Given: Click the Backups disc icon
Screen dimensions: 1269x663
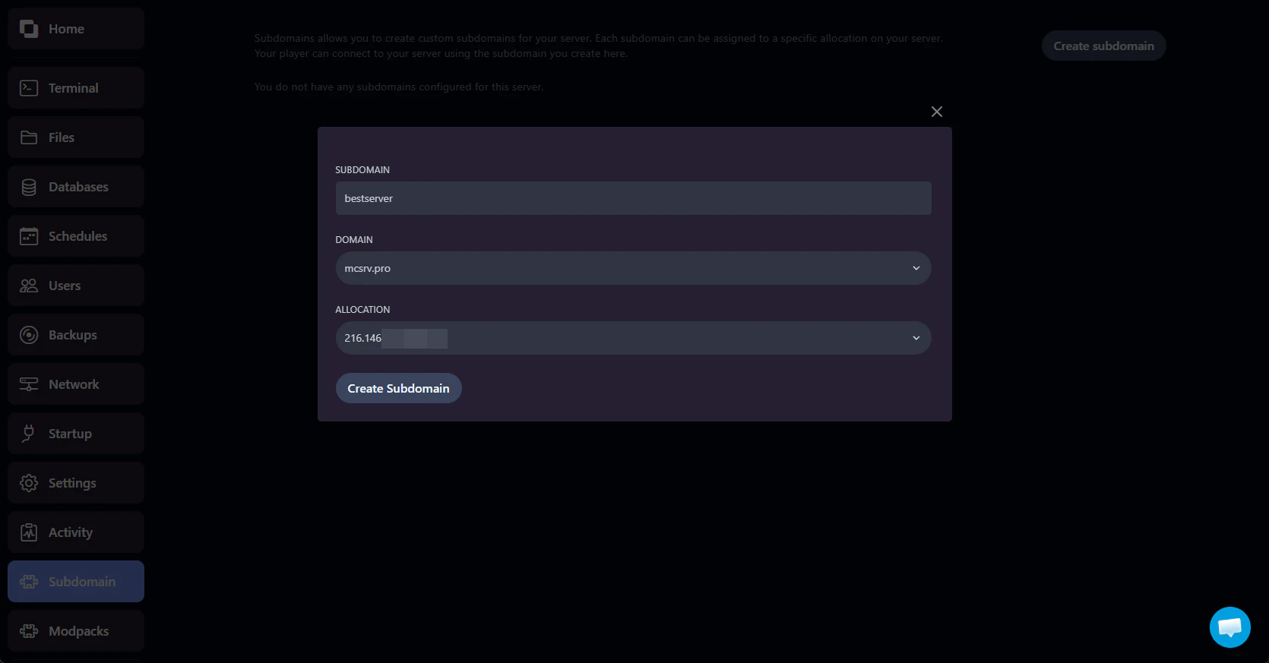Looking at the screenshot, I should tap(29, 335).
